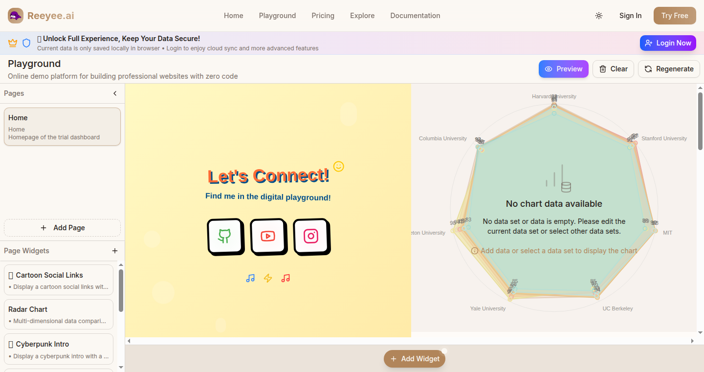The width and height of the screenshot is (704, 372).
Task: Click the Preview button
Action: (x=564, y=69)
